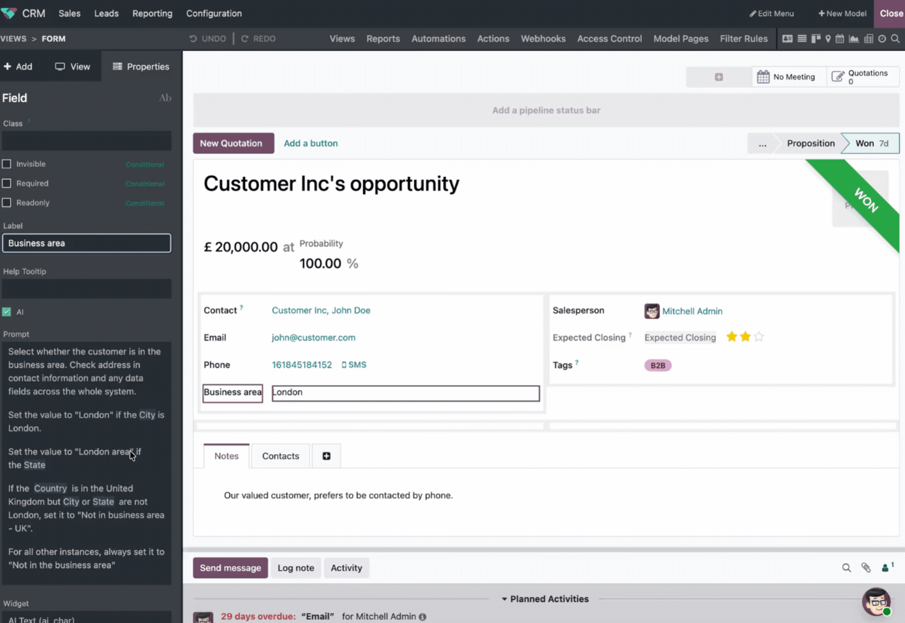Click the add-tab plus icon beside Contacts

(326, 456)
